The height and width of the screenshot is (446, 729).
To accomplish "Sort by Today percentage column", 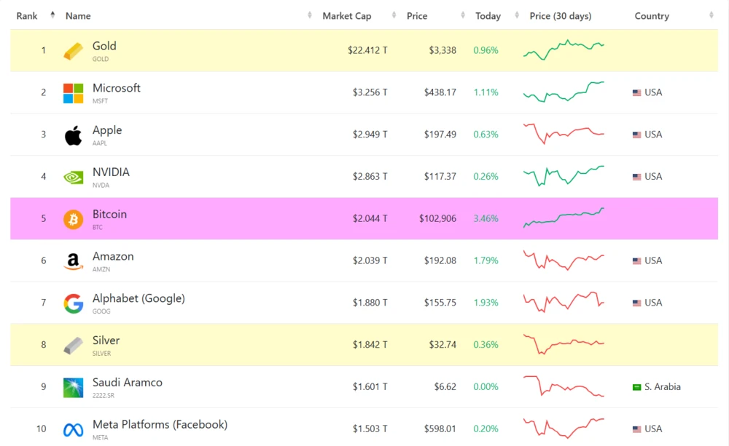I will [x=488, y=16].
